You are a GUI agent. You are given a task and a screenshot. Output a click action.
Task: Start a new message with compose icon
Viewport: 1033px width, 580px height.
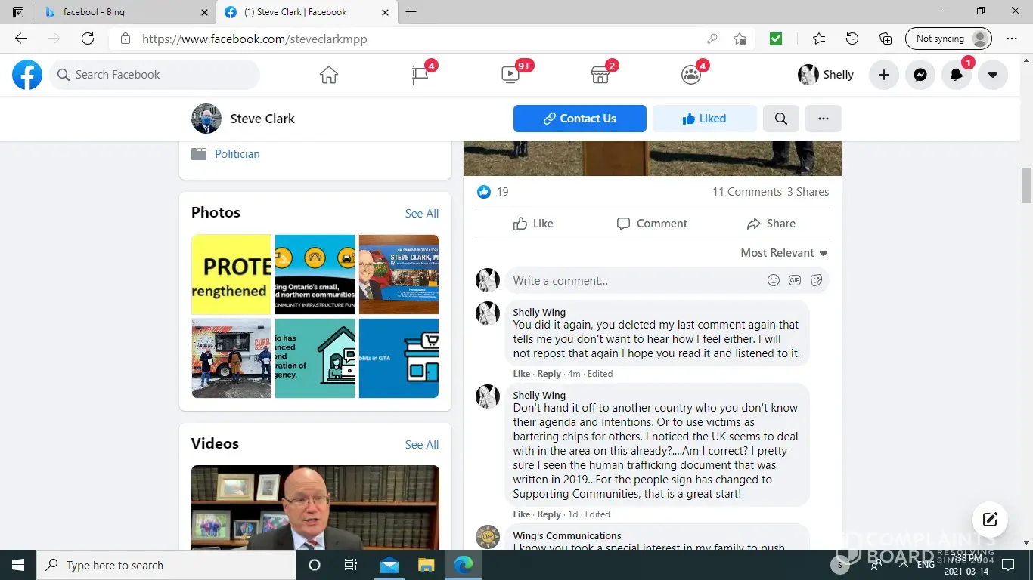pyautogui.click(x=990, y=520)
